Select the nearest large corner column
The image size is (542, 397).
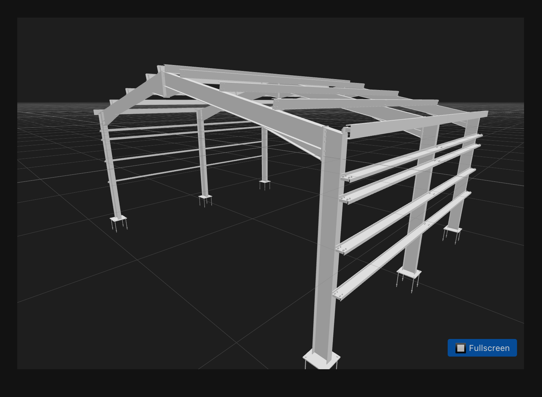(x=327, y=246)
